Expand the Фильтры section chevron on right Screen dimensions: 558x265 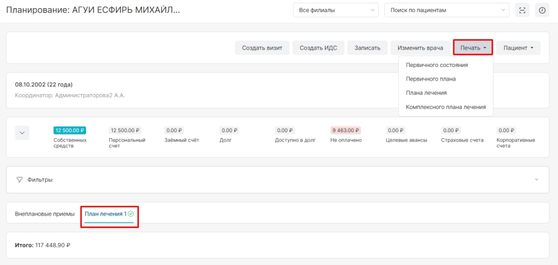537,180
